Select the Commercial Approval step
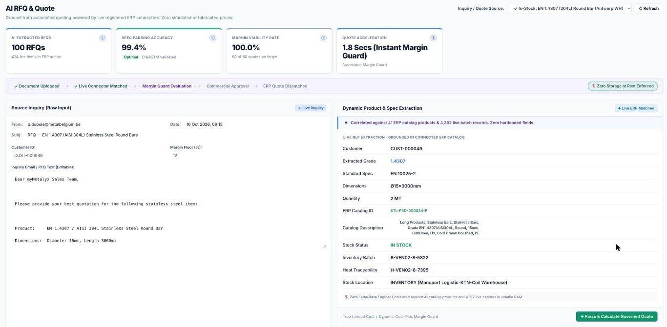This screenshot has height=327, width=667. coord(228,86)
